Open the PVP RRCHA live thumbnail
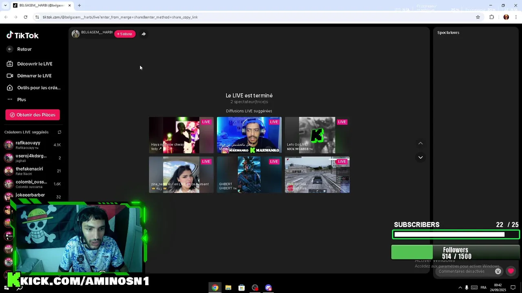 pos(317,175)
